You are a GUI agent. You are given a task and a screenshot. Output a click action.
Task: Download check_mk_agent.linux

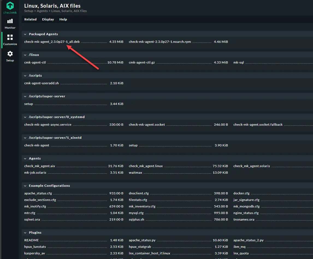click(146, 166)
